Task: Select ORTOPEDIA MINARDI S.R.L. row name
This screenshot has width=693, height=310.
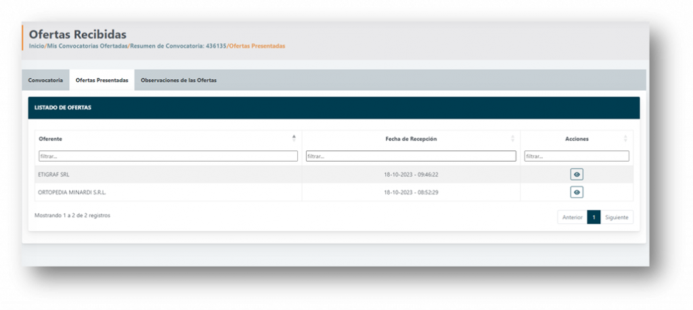Action: tap(72, 192)
